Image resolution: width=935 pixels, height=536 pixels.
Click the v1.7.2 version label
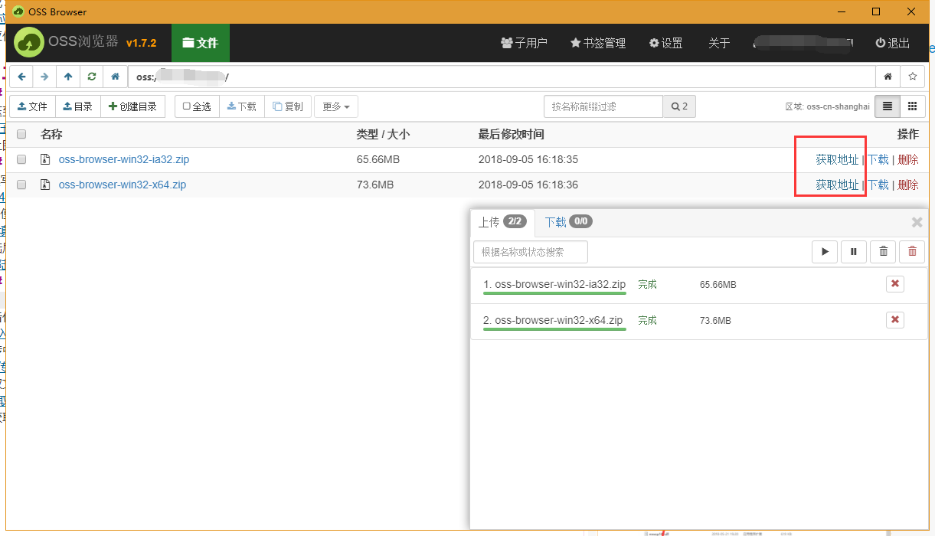141,43
